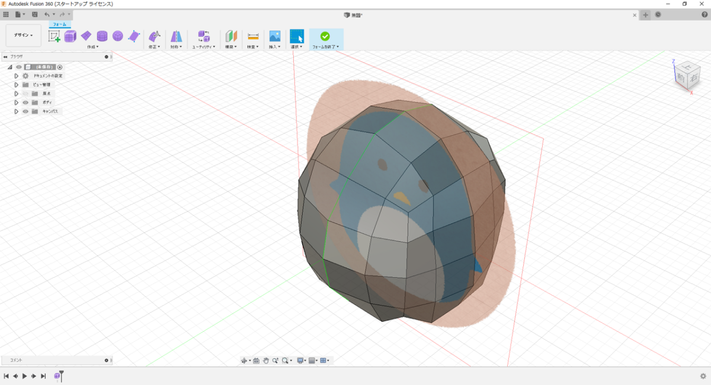Toggle visibility of the unsaved root component
The height and width of the screenshot is (385, 711).
pyautogui.click(x=18, y=67)
